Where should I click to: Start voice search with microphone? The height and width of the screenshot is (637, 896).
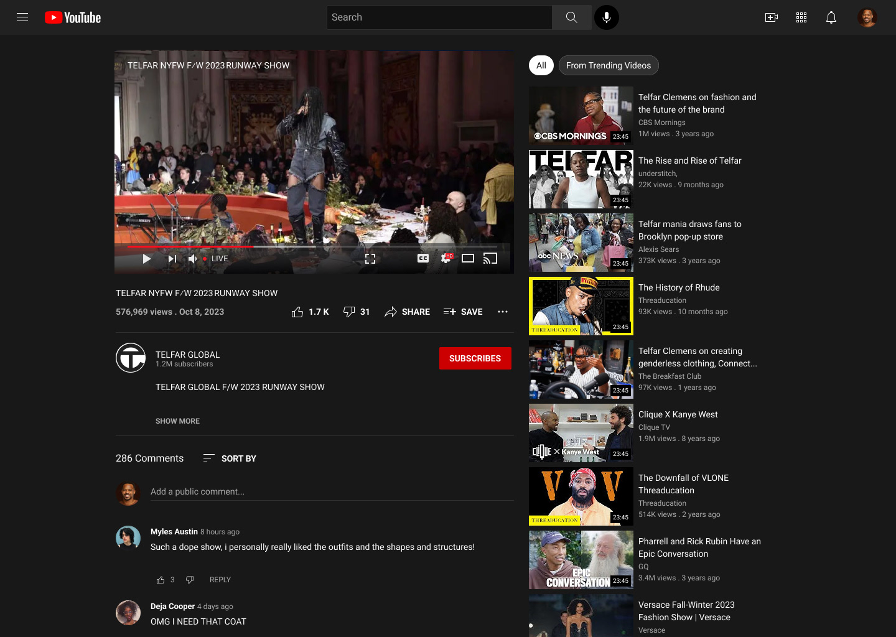point(607,17)
